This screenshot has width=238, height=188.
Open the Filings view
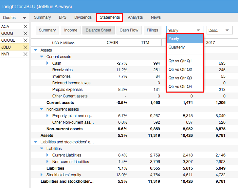[153, 30]
